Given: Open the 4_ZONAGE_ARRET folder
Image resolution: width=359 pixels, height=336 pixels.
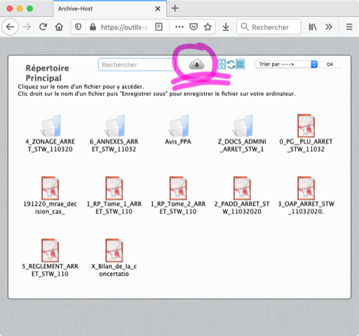Looking at the screenshot, I should [50, 134].
